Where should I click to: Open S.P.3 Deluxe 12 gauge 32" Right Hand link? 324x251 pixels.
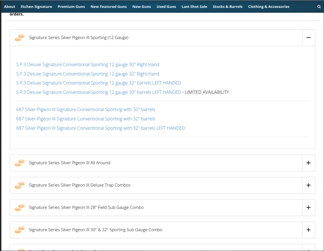(88, 74)
